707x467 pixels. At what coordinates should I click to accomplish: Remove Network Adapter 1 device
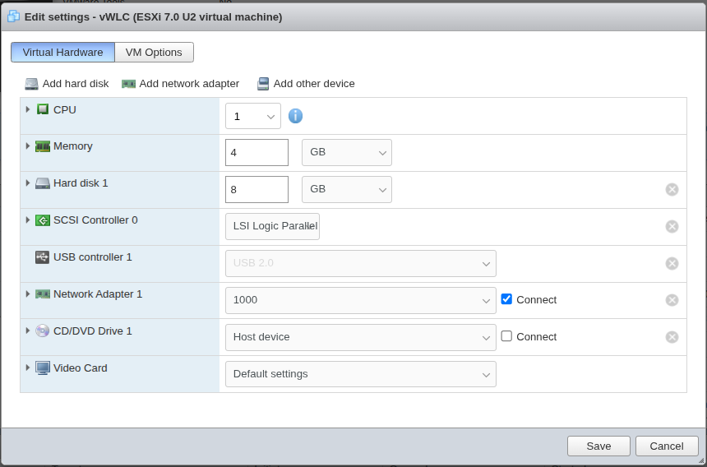point(672,300)
